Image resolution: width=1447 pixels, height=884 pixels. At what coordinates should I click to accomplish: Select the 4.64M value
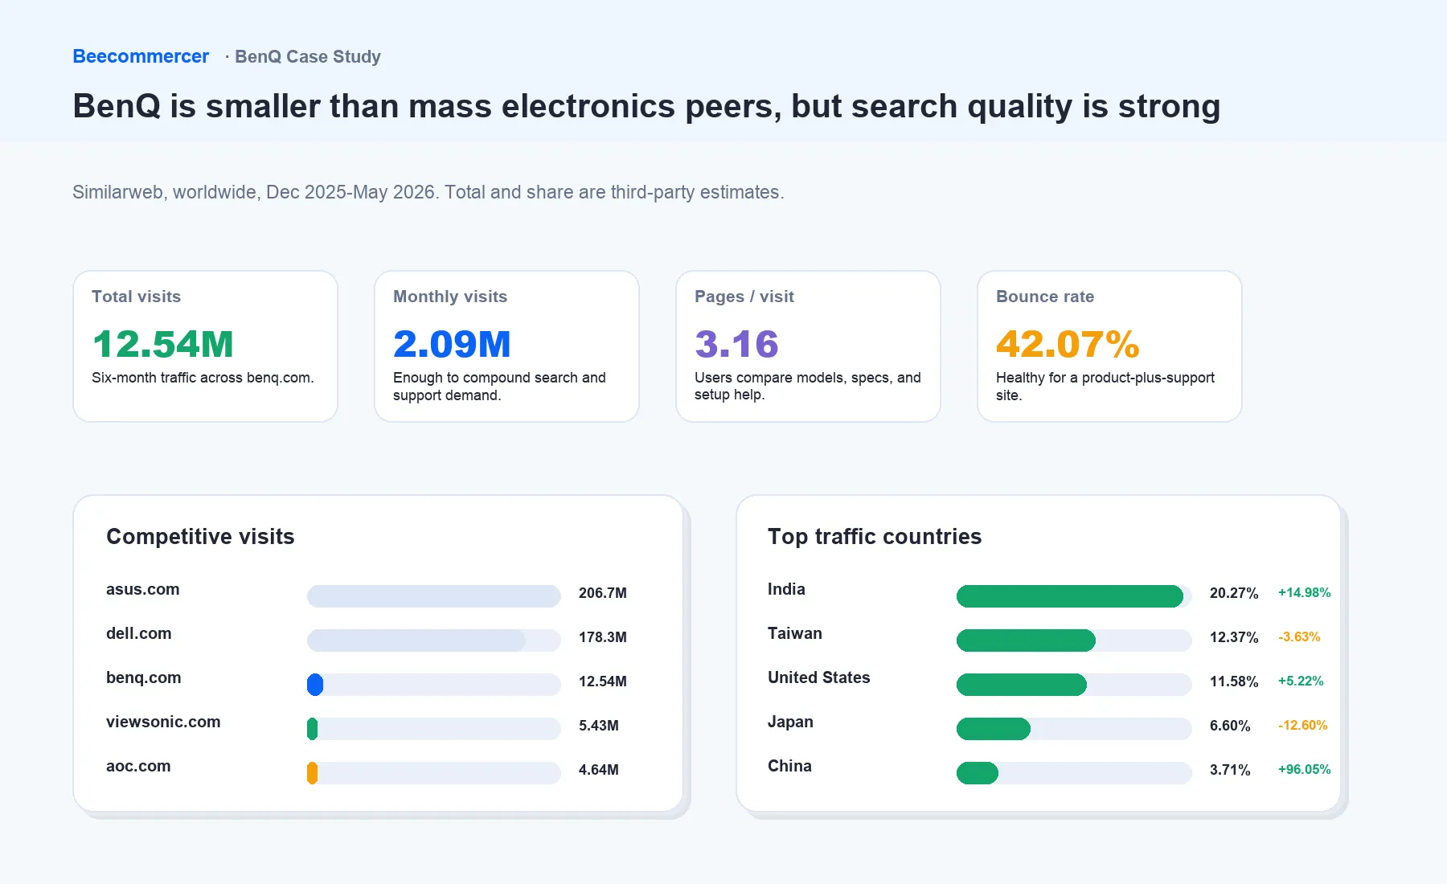click(599, 770)
